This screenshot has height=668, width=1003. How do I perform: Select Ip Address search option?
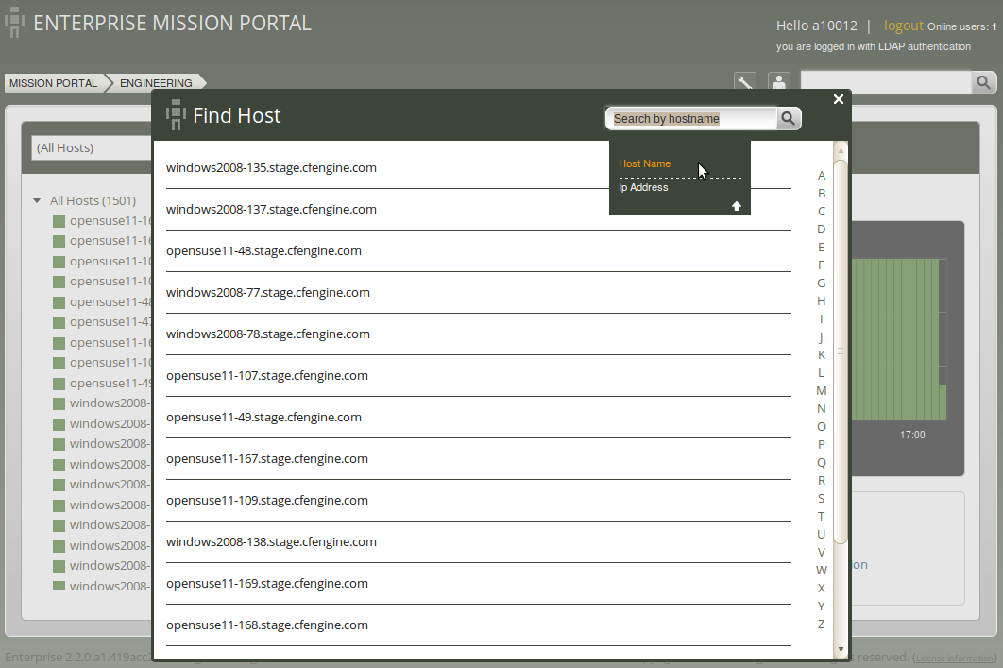(x=643, y=187)
